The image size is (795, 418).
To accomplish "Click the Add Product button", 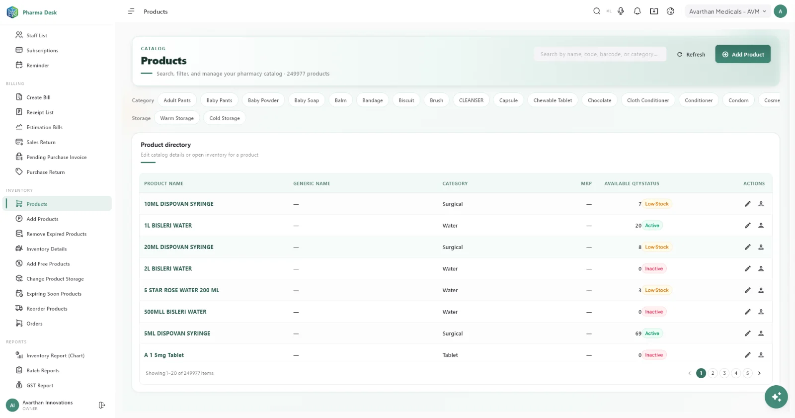I will pos(743,54).
